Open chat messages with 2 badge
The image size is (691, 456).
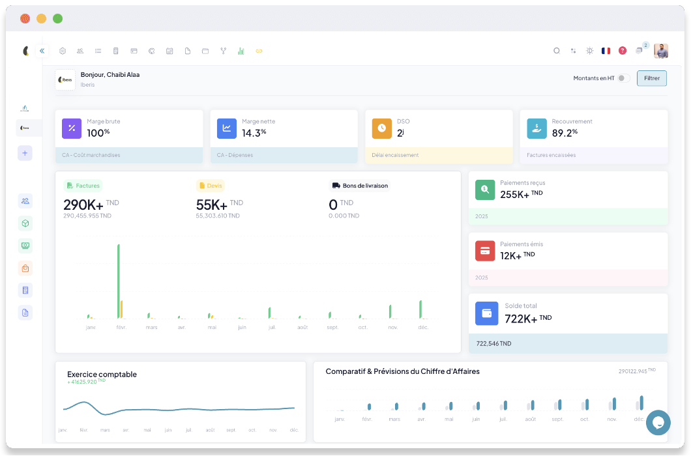(x=640, y=50)
